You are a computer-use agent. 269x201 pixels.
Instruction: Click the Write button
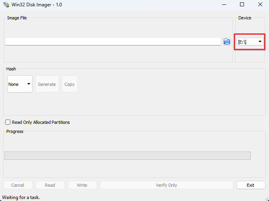[82, 185]
